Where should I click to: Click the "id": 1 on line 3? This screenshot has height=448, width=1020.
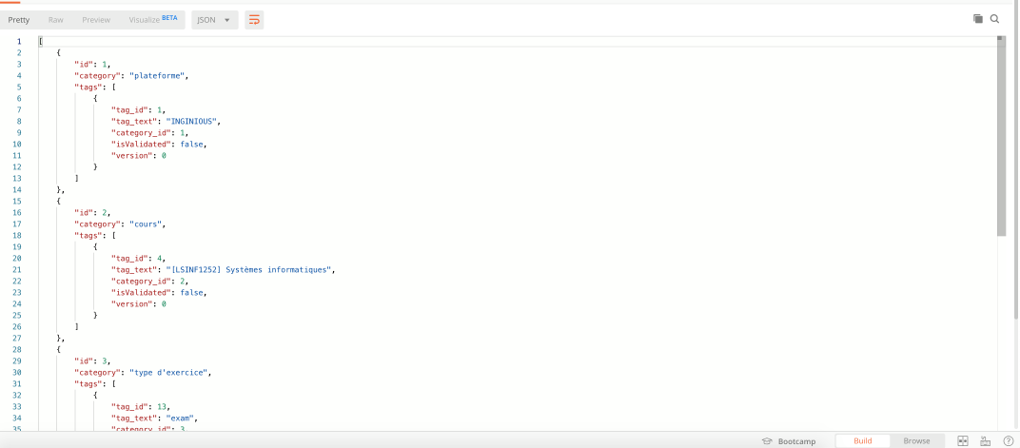click(x=92, y=65)
